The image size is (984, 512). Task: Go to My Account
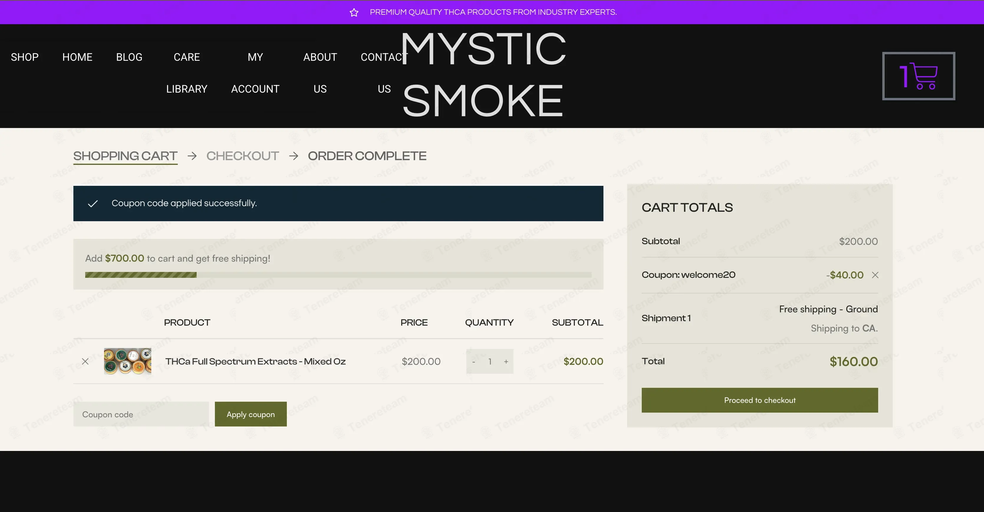coord(255,73)
